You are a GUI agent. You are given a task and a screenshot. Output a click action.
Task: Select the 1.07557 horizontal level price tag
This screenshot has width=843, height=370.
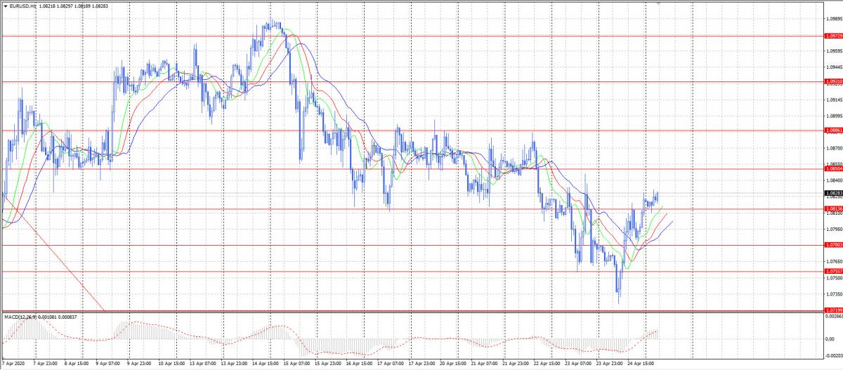click(834, 271)
